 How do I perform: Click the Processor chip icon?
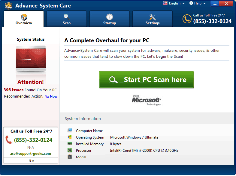pos(70,150)
